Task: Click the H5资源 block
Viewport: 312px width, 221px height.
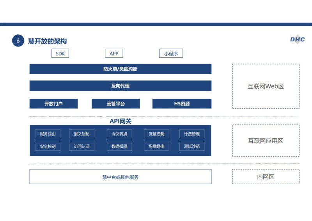Action: (x=182, y=103)
